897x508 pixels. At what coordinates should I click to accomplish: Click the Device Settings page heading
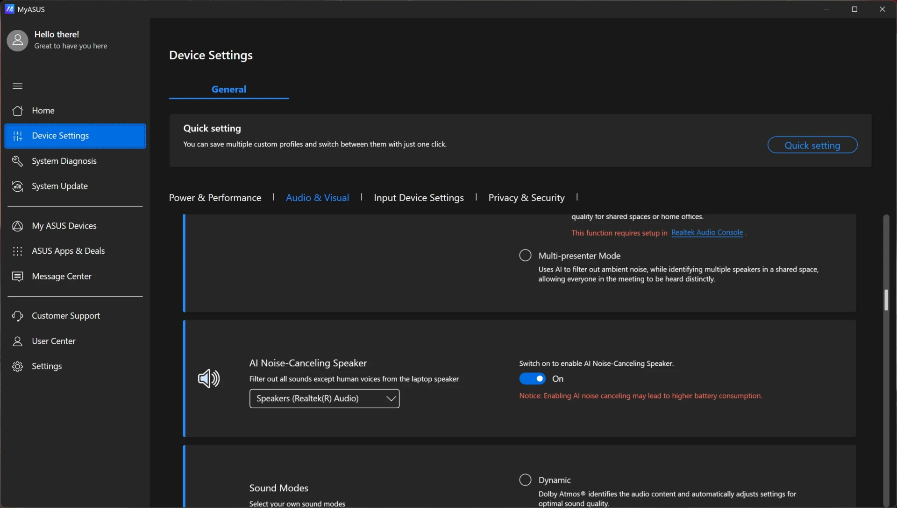pos(211,55)
